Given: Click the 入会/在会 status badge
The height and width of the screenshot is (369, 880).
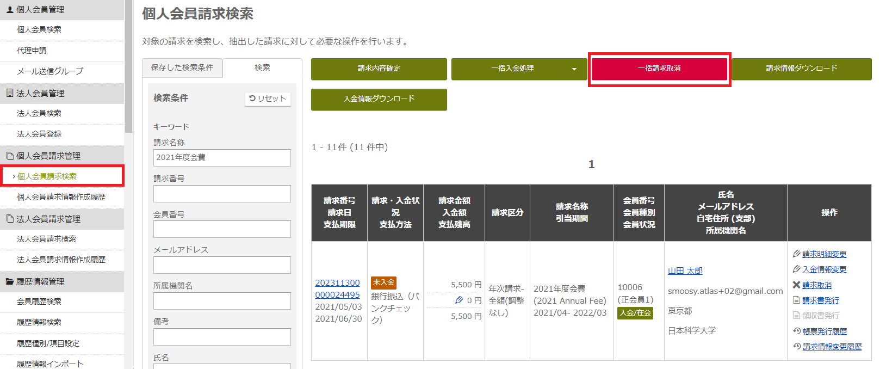Looking at the screenshot, I should tap(635, 313).
